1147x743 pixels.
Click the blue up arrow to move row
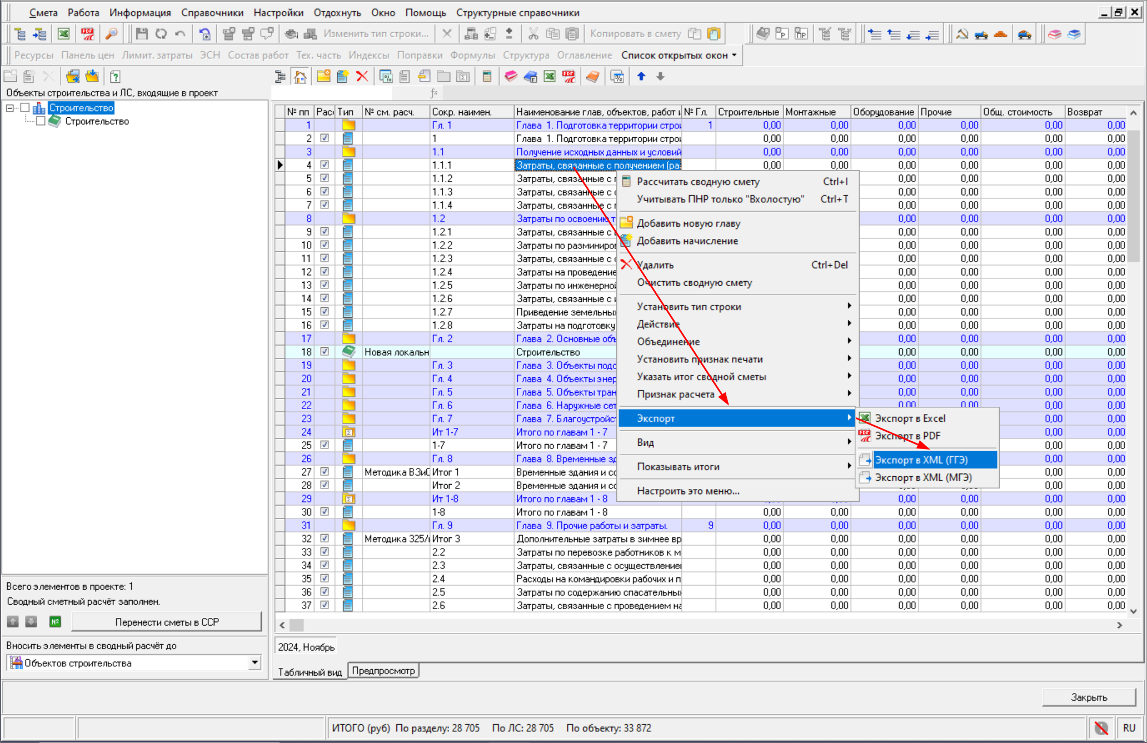point(641,77)
